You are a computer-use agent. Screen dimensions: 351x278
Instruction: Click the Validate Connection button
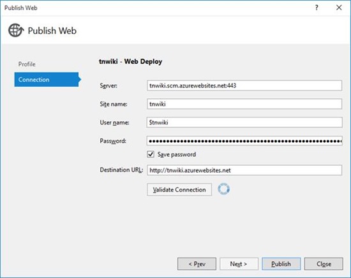[x=179, y=189]
